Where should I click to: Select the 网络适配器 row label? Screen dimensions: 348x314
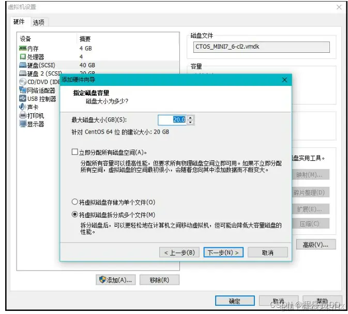[x=41, y=91]
